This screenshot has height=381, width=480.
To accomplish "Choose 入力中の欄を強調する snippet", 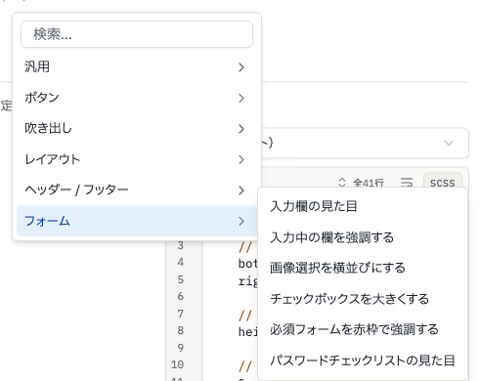I will pos(363,237).
